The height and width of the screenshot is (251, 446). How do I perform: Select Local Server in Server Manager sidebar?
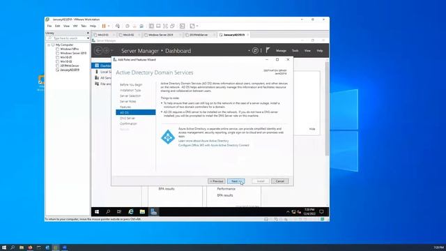pyautogui.click(x=102, y=72)
